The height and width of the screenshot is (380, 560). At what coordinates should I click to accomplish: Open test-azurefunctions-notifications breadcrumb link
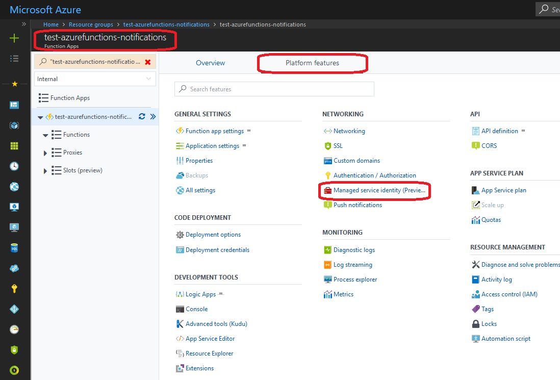pyautogui.click(x=166, y=24)
